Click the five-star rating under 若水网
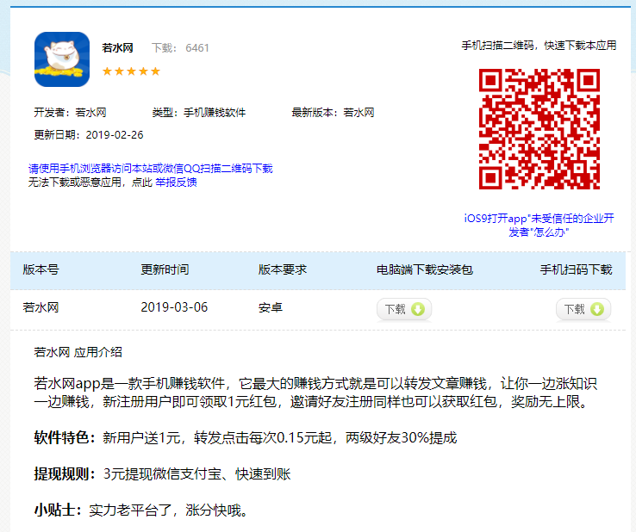Viewport: 636px width, 532px height. tap(131, 71)
